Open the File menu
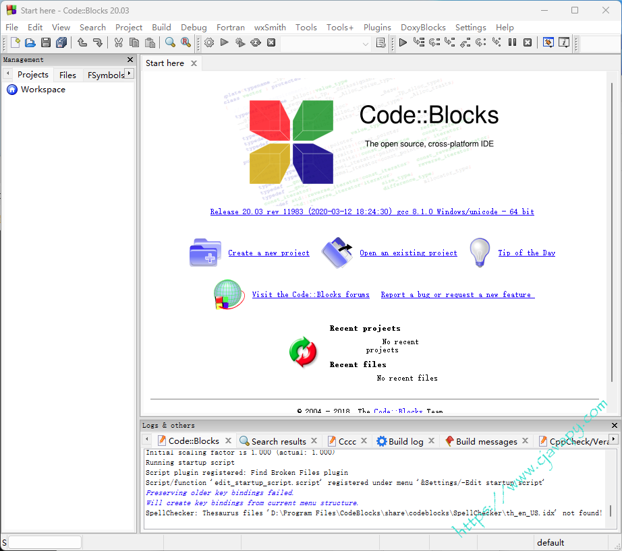The image size is (622, 551). [11, 28]
